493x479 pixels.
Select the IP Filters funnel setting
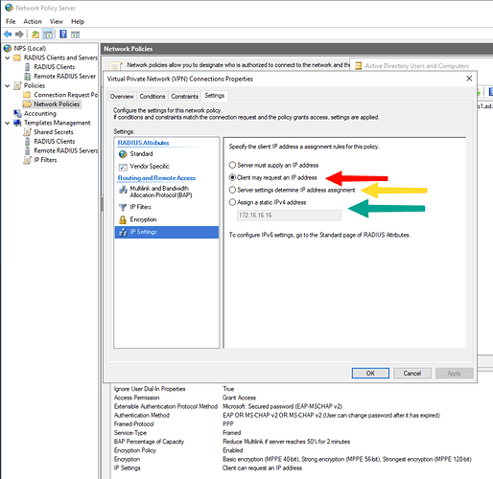(x=141, y=207)
